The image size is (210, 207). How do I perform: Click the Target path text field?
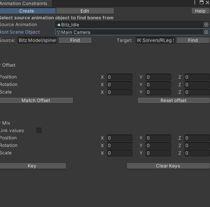click(x=155, y=40)
